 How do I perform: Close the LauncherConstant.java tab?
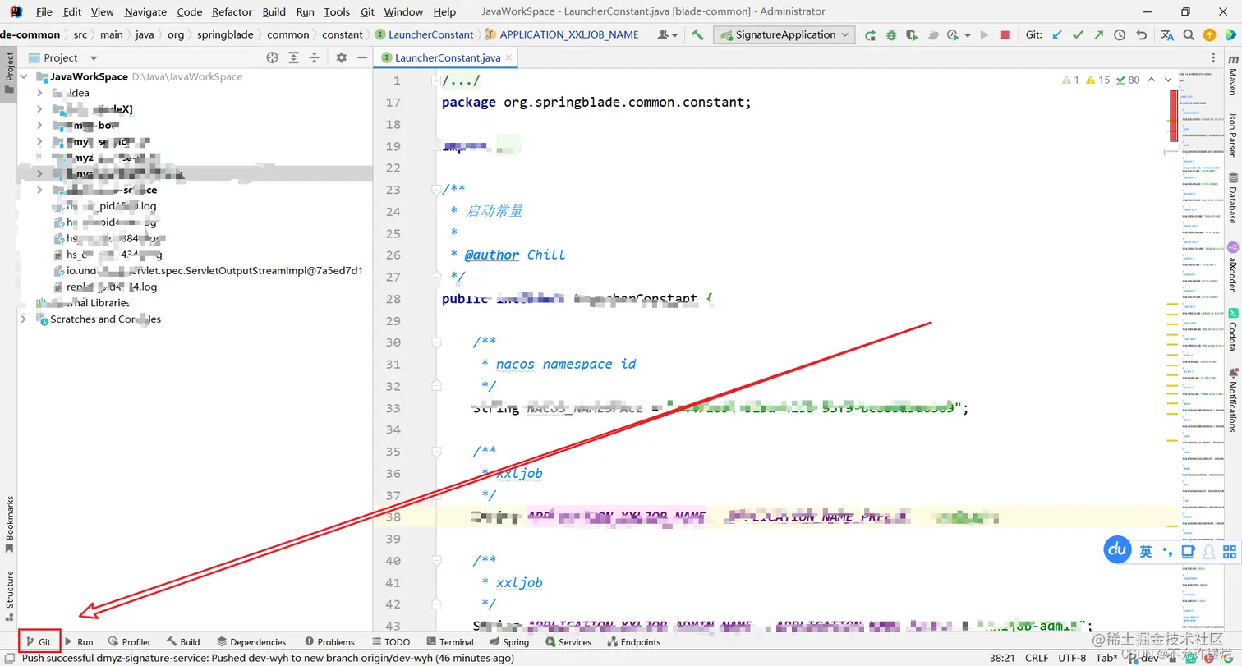[509, 57]
